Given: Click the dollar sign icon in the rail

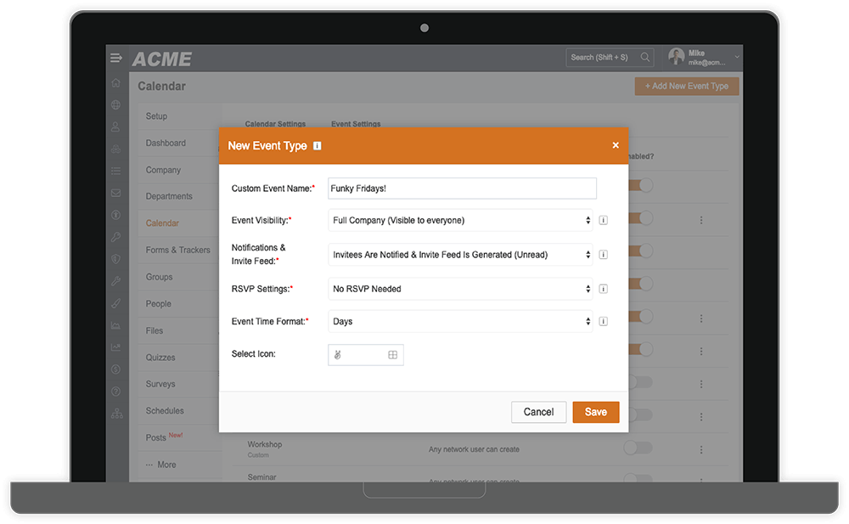Looking at the screenshot, I should [115, 369].
